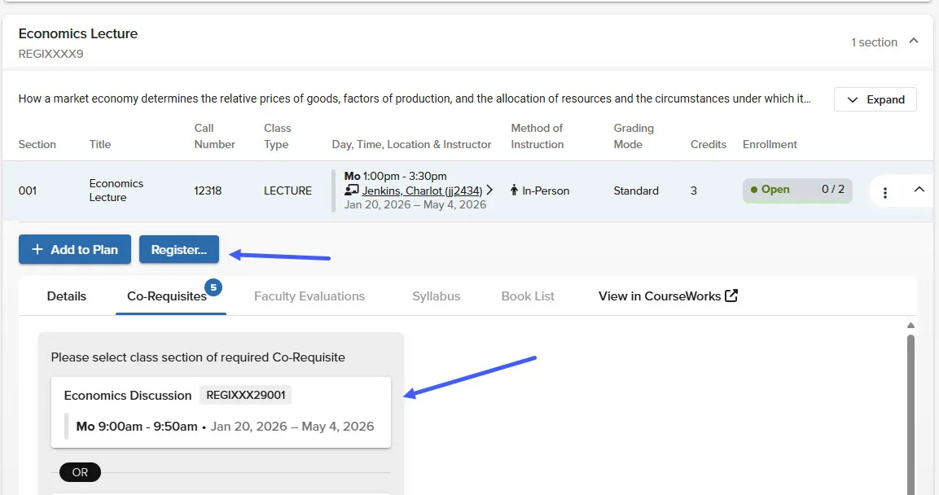The image size is (939, 495).
Task: Click the Method of Instruction column header
Action: pos(538,136)
